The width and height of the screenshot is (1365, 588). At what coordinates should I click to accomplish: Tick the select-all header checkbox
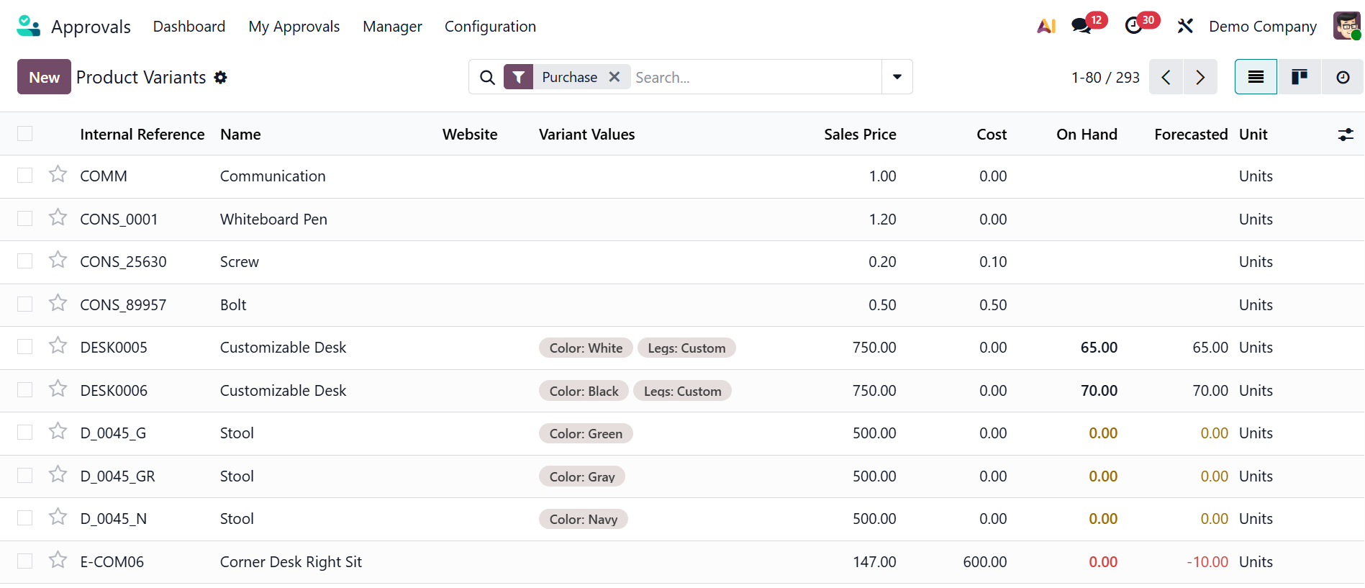[25, 134]
